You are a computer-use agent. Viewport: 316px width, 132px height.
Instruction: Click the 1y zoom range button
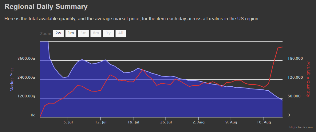[x=108, y=33]
